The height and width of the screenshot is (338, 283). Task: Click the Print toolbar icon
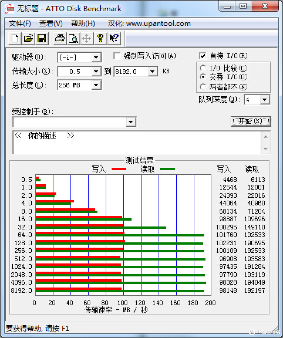(60, 38)
